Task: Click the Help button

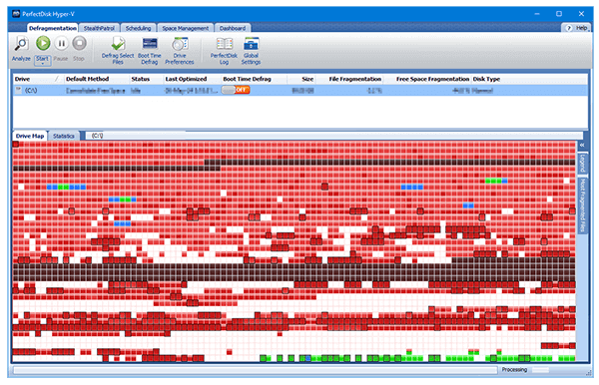Action: (x=577, y=28)
